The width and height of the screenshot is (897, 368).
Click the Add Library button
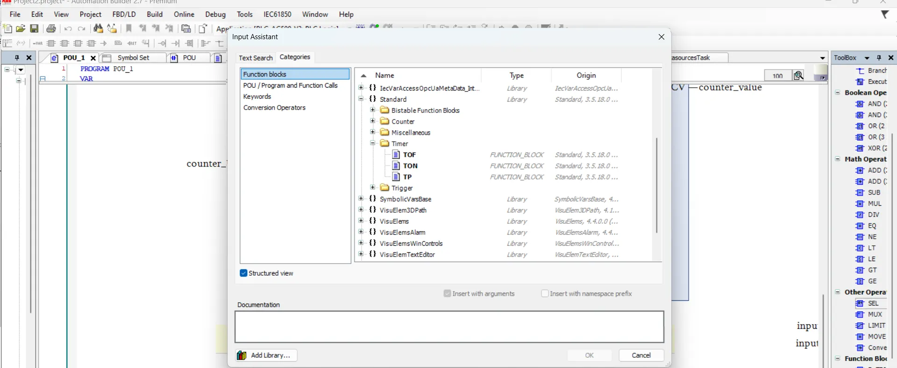(x=266, y=355)
